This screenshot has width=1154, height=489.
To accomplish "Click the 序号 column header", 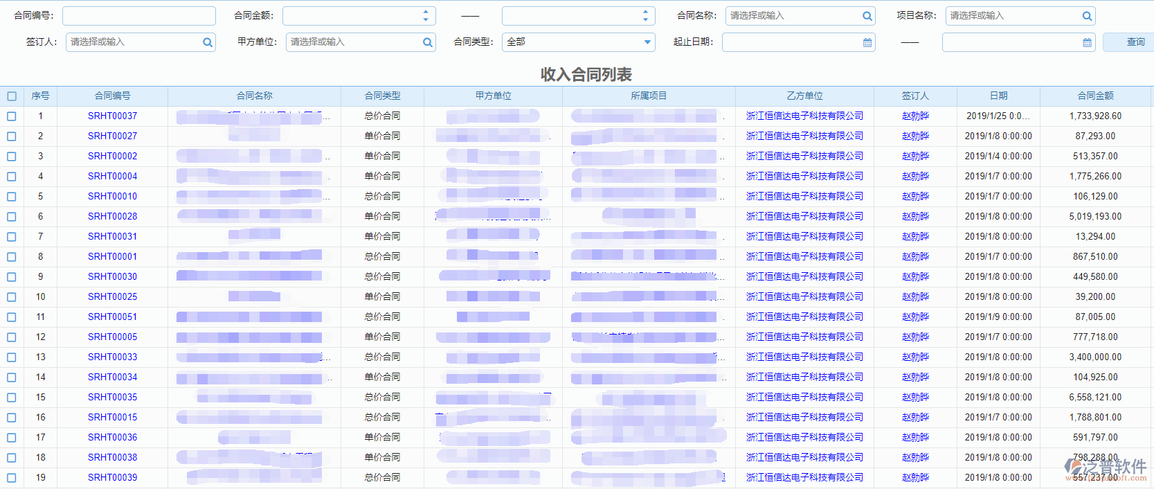I will pyautogui.click(x=40, y=96).
